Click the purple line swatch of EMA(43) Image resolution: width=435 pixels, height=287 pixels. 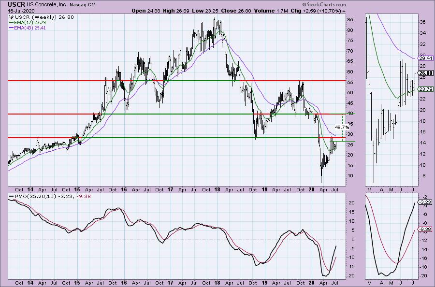click(11, 28)
